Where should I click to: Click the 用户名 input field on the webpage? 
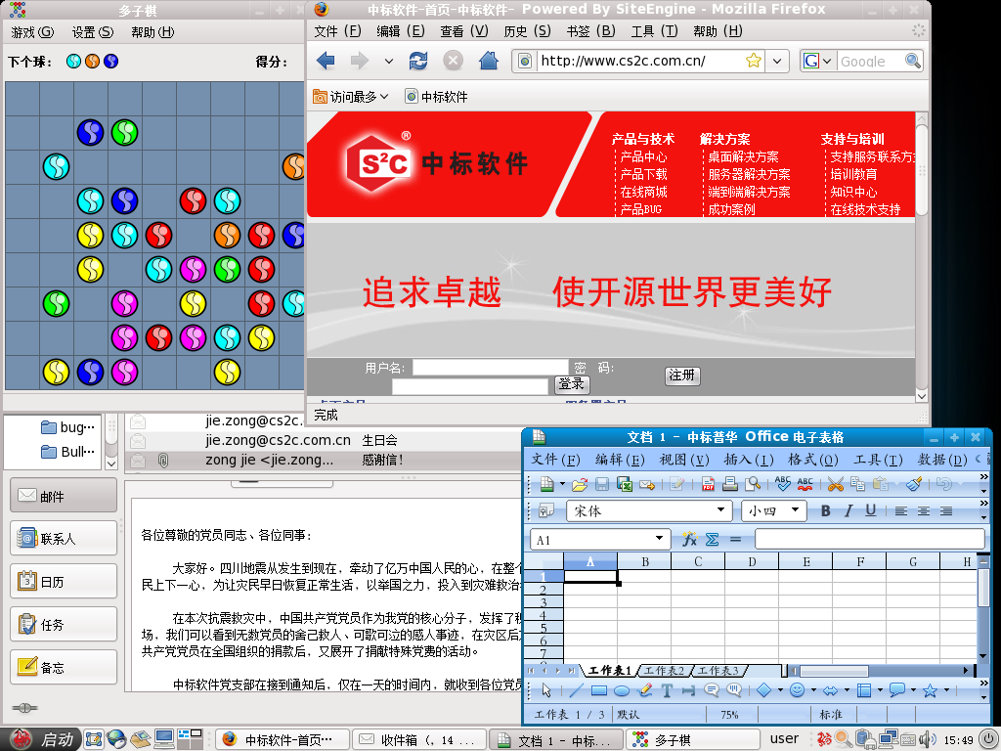[x=489, y=366]
